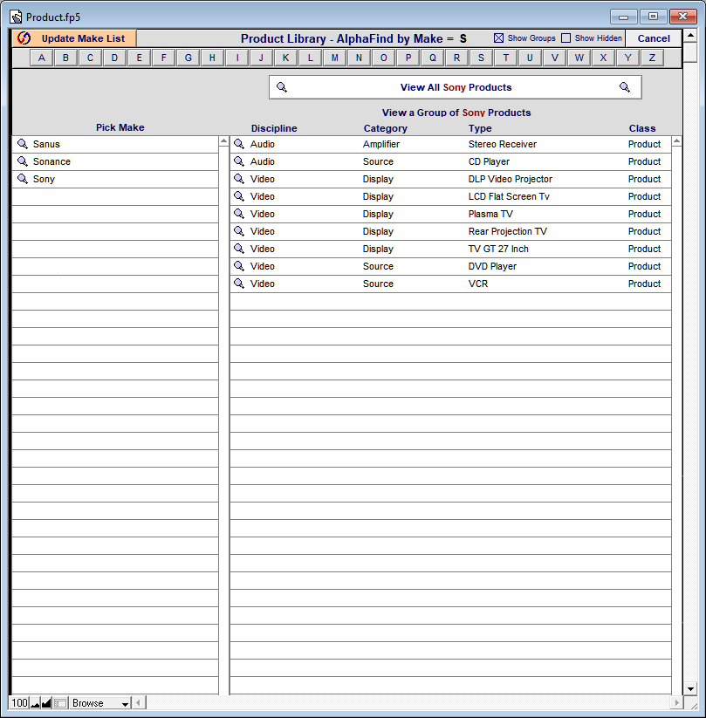Click window vertical scrollbar down arrow
The height and width of the screenshot is (718, 706).
(690, 688)
